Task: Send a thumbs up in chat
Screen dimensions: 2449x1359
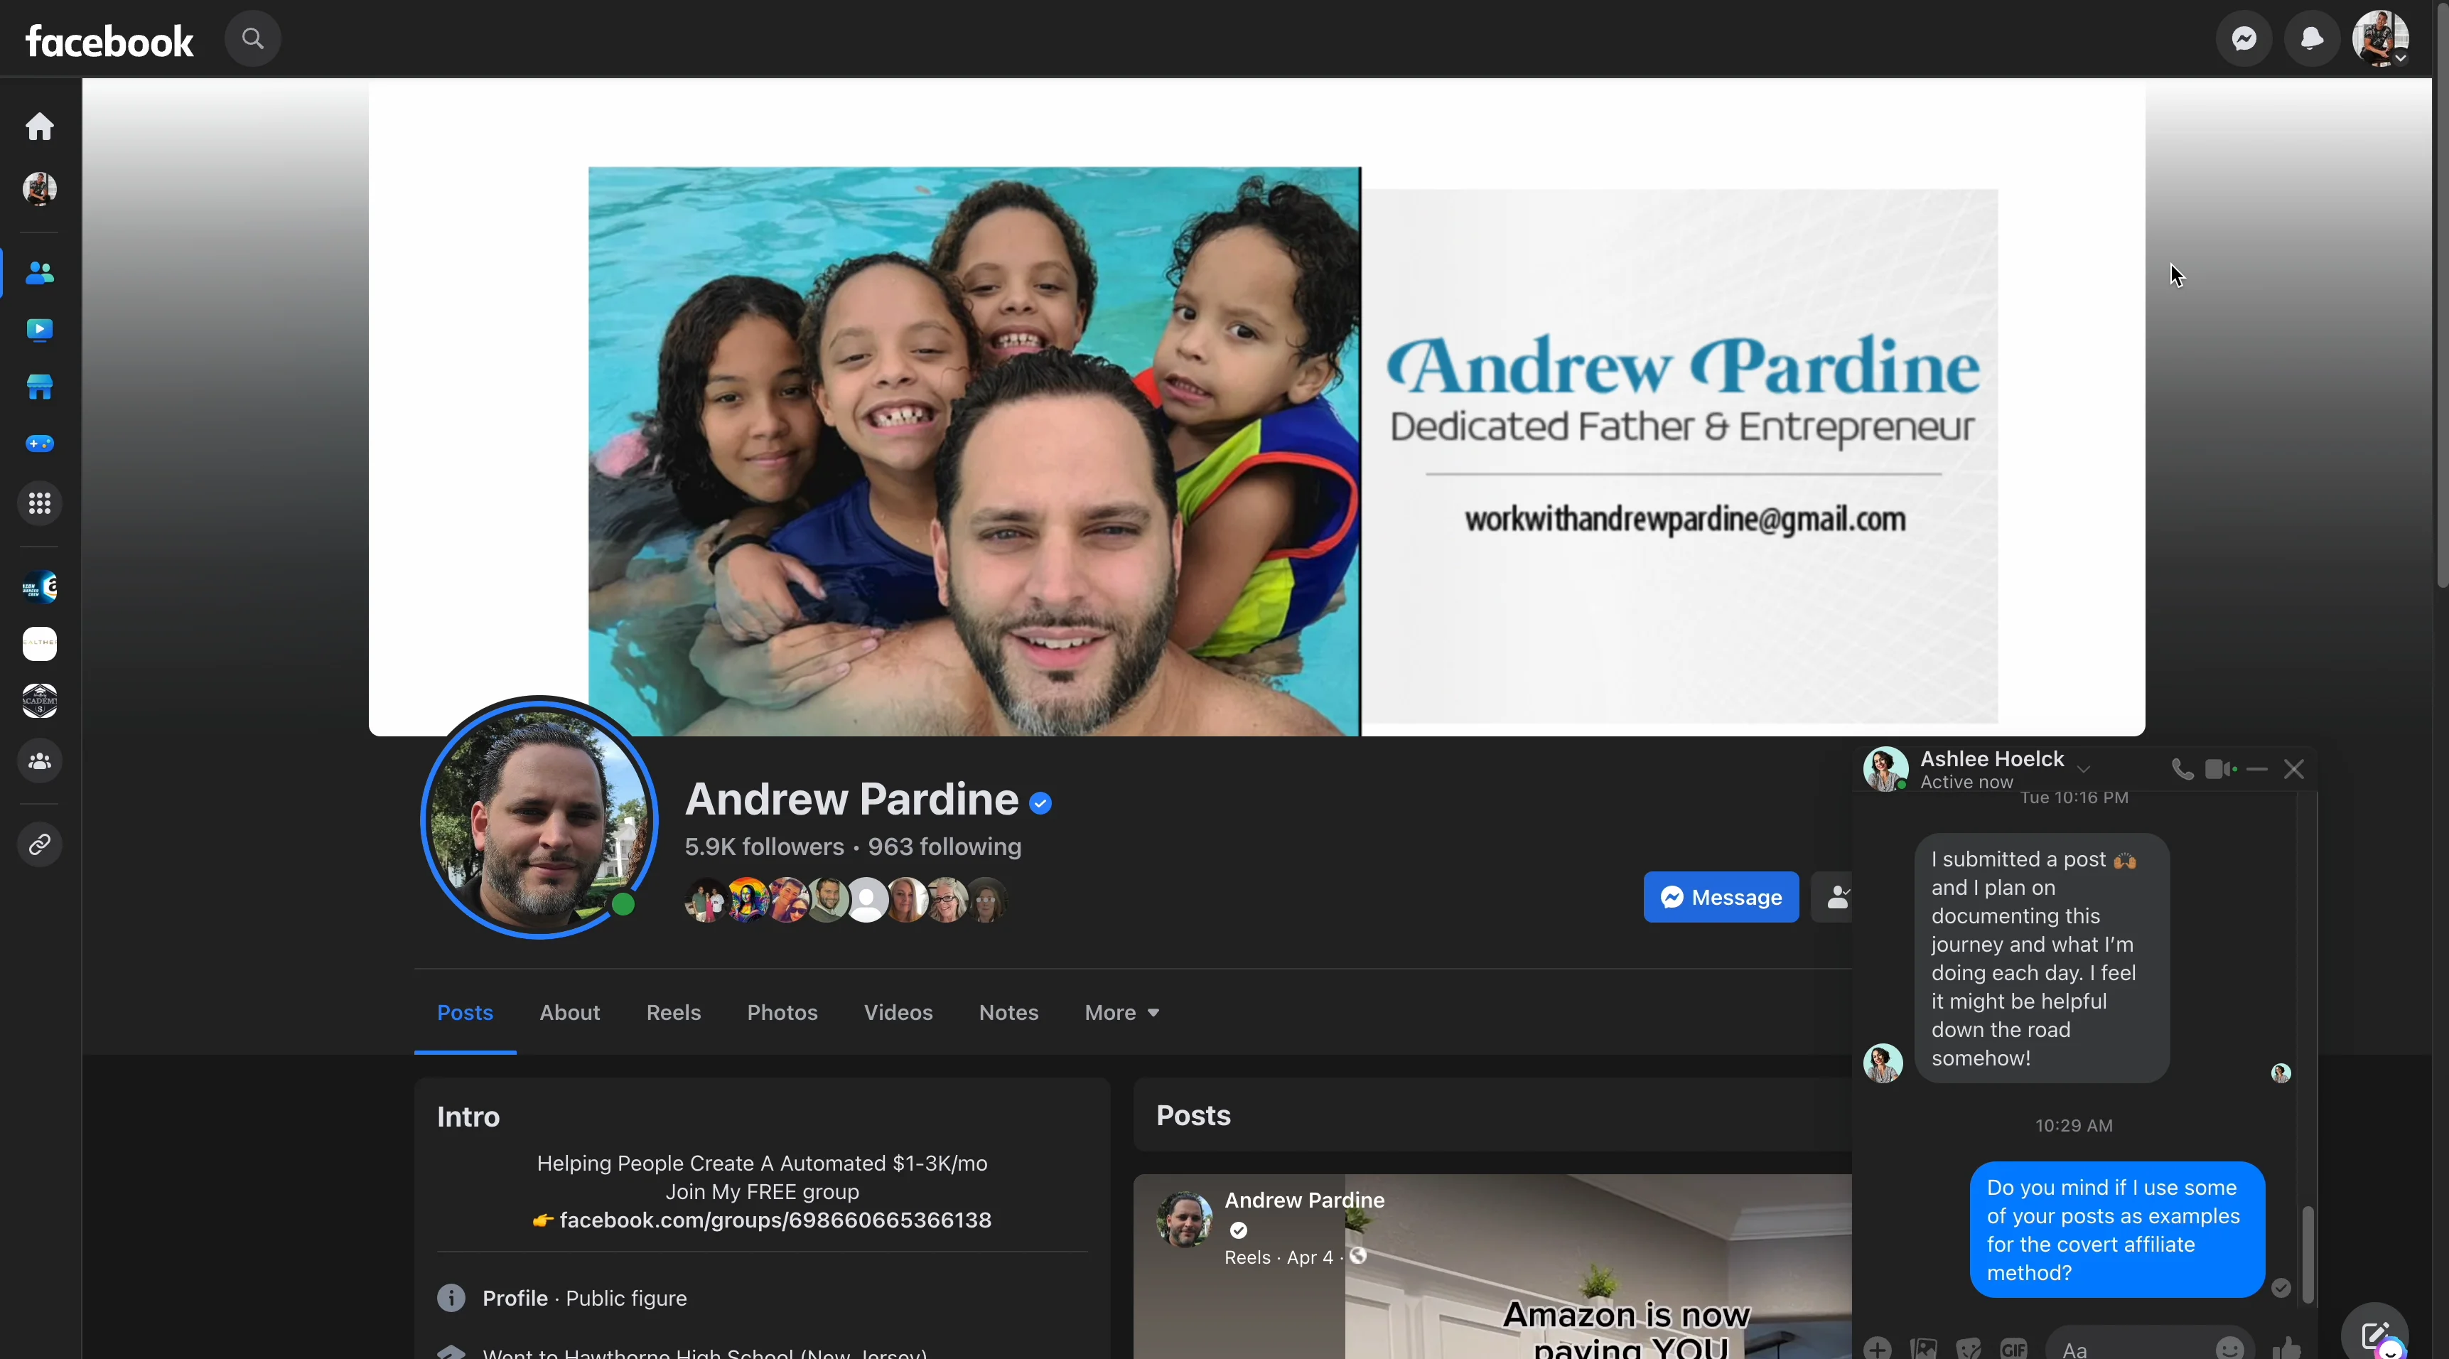Action: click(2286, 1348)
